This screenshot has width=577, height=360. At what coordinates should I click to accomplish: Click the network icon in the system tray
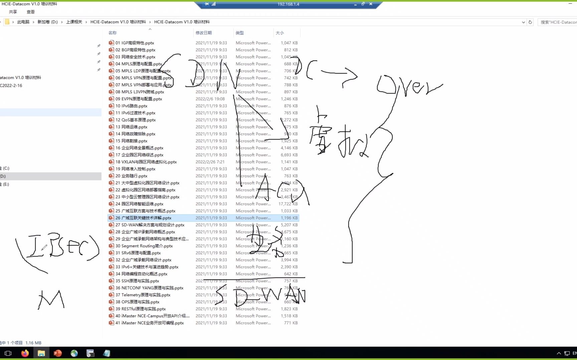[567, 353]
